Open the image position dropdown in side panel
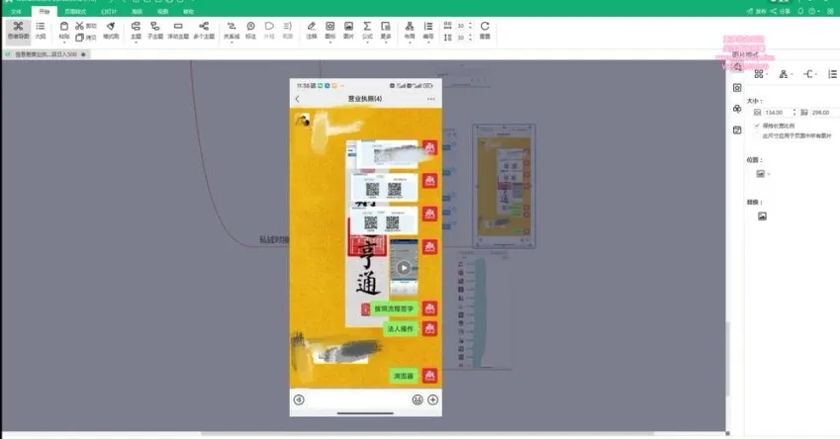Viewport: 840px width, 439px height. point(763,174)
